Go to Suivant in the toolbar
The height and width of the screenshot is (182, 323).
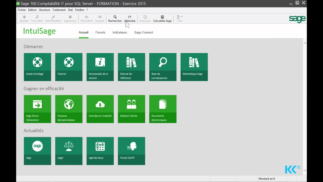[x=100, y=19]
